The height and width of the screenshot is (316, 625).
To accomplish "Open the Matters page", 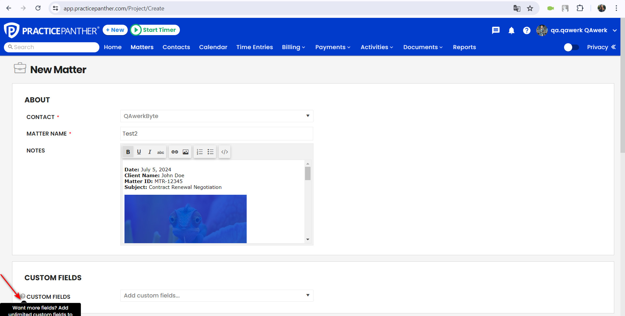I will (142, 47).
